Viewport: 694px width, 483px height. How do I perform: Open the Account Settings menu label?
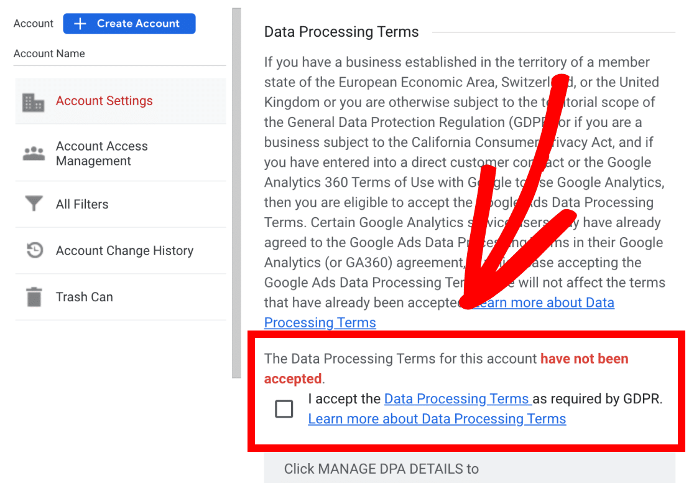(x=104, y=101)
